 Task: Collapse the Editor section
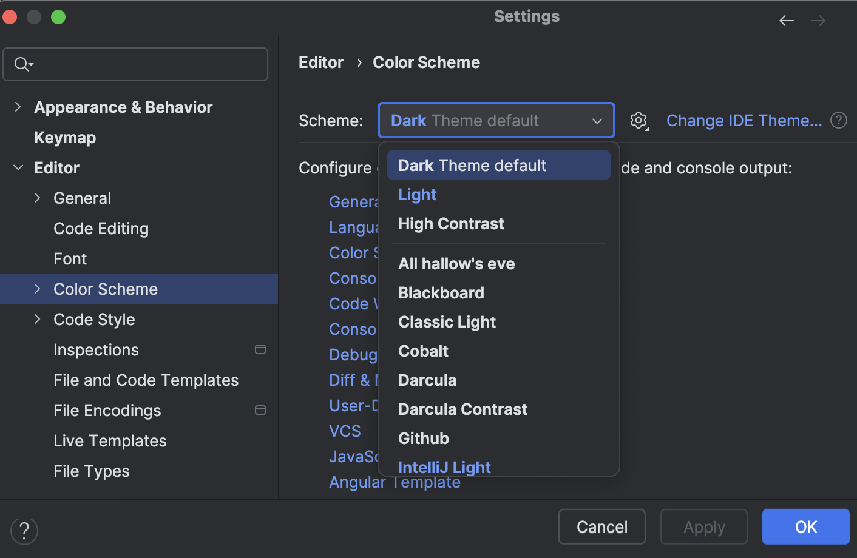pyautogui.click(x=18, y=167)
